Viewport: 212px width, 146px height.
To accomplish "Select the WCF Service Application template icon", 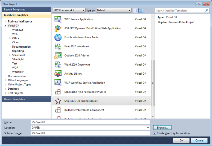I will pyautogui.click(x=58, y=19).
